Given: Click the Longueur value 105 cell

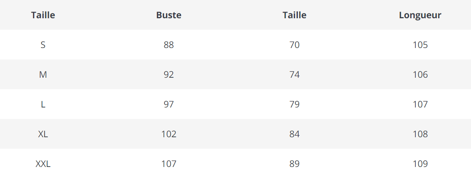Looking at the screenshot, I should pos(420,45).
